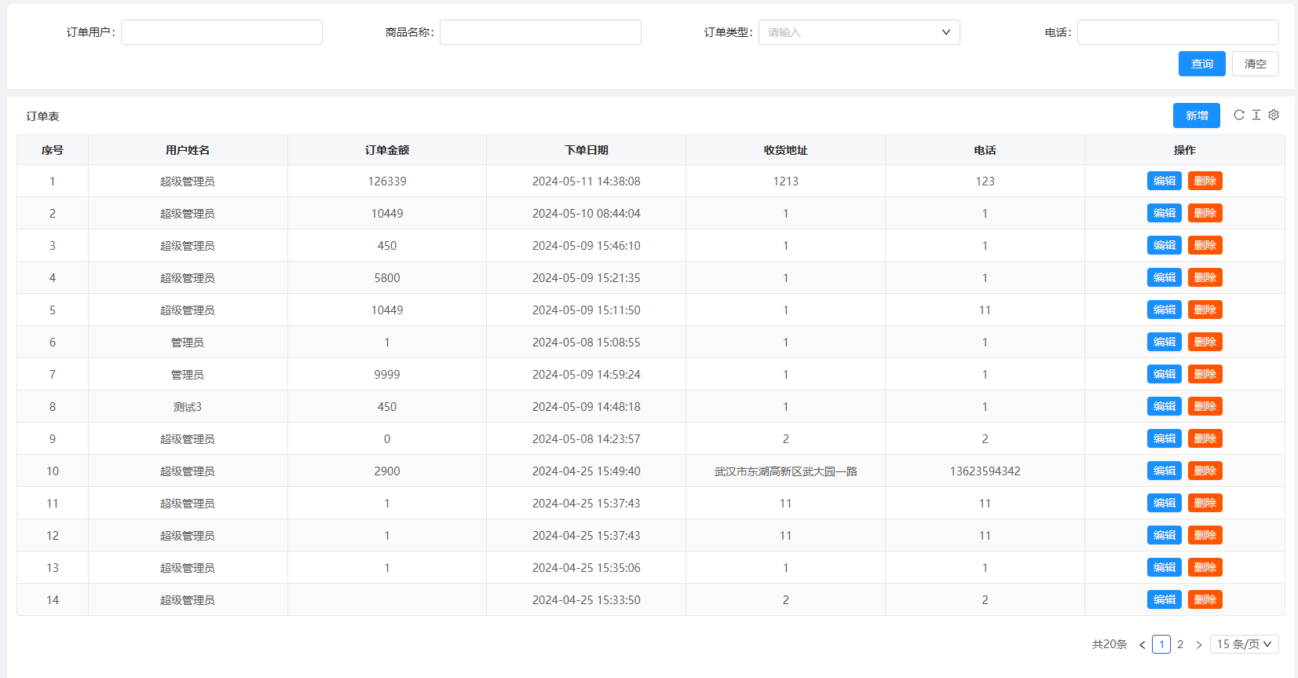The width and height of the screenshot is (1298, 678).
Task: Click 删除 for row 11
Action: pos(1205,503)
